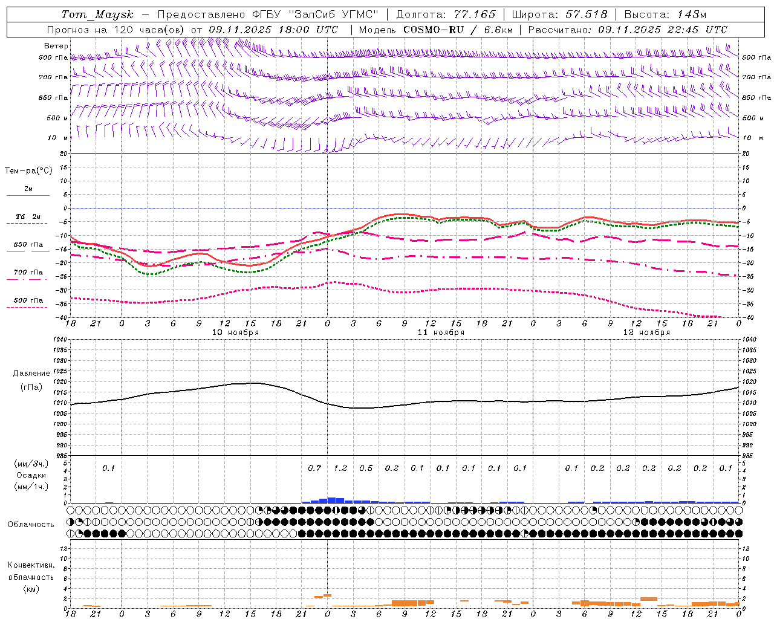The width and height of the screenshot is (774, 619).
Task: Click the 11 ноября date label
Action: coord(441,332)
